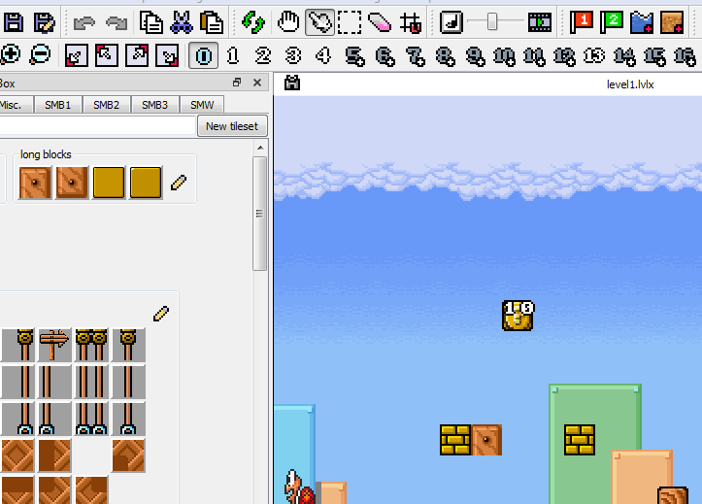
Task: Switch to section 2
Action: click(263, 55)
